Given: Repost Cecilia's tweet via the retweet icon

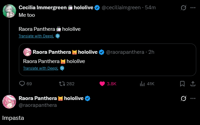Looking at the screenshot, I should pos(62,84).
